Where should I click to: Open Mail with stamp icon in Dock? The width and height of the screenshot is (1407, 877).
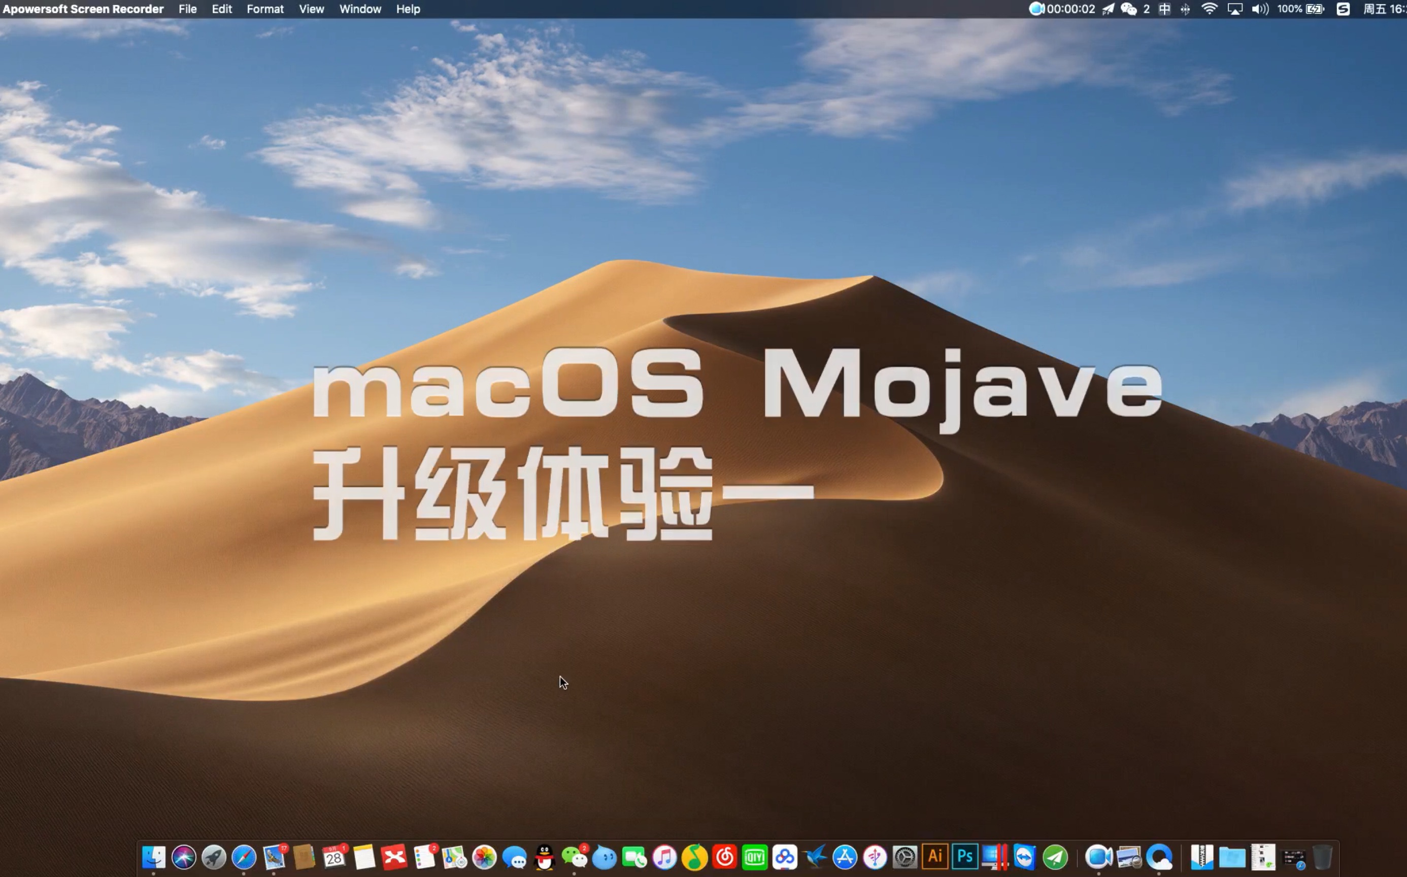point(274,857)
